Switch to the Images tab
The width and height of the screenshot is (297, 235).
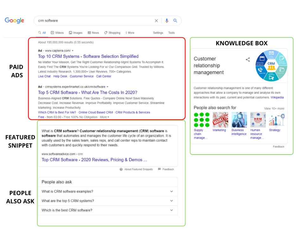[x=76, y=33]
